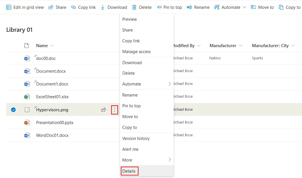
Task: Click the Rename icon in the toolbar
Action: [x=189, y=7]
